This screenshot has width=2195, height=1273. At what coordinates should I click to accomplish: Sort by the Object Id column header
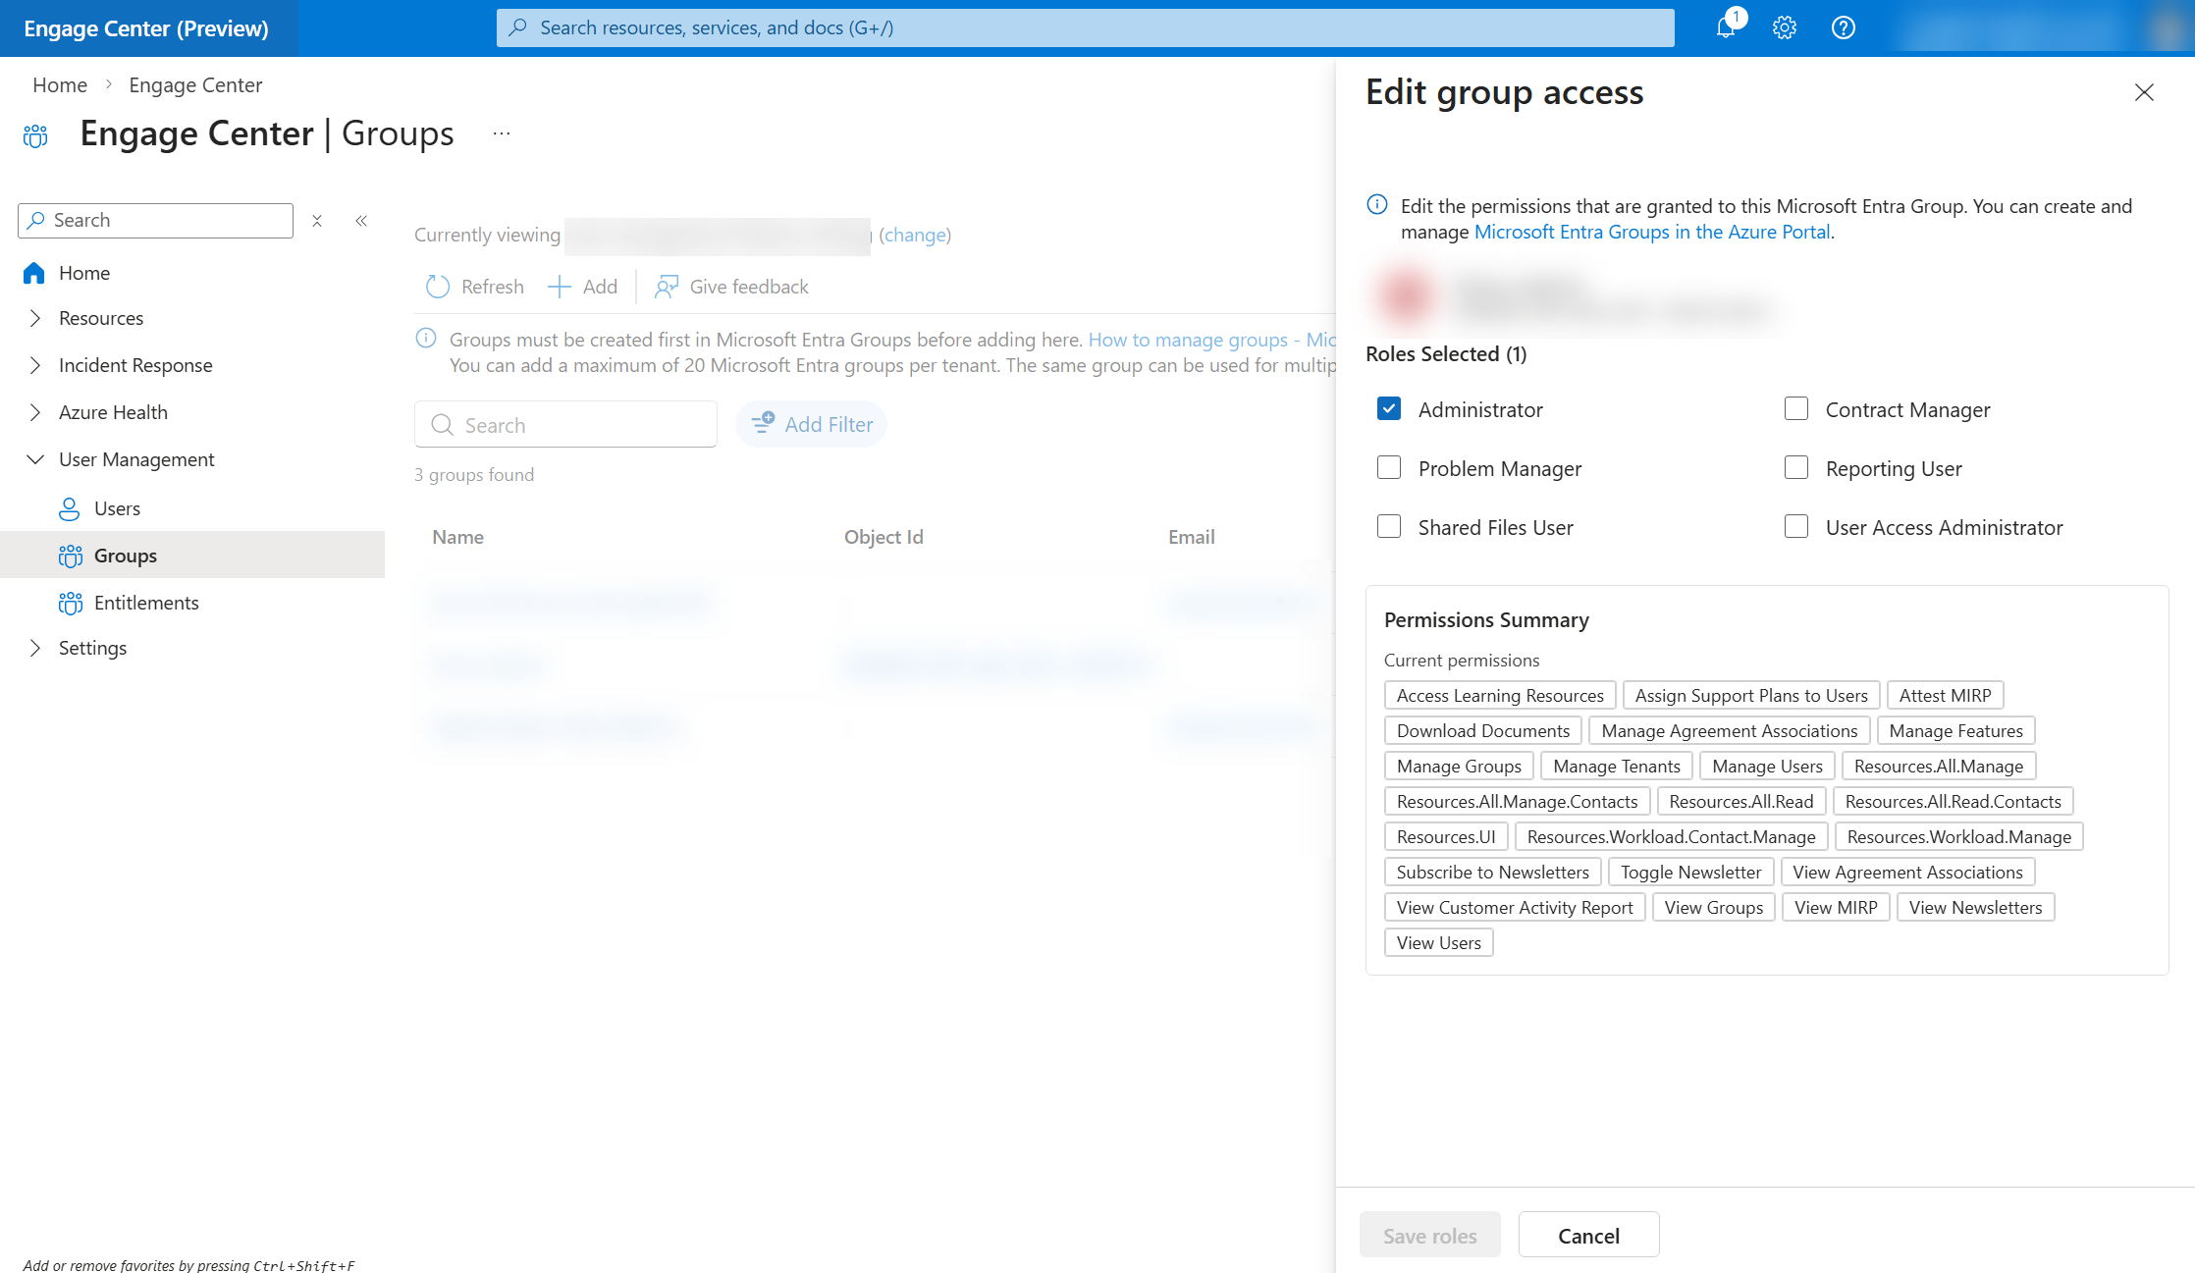point(883,537)
